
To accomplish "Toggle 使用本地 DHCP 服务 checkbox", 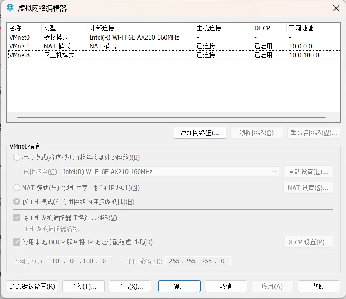I will (17, 242).
